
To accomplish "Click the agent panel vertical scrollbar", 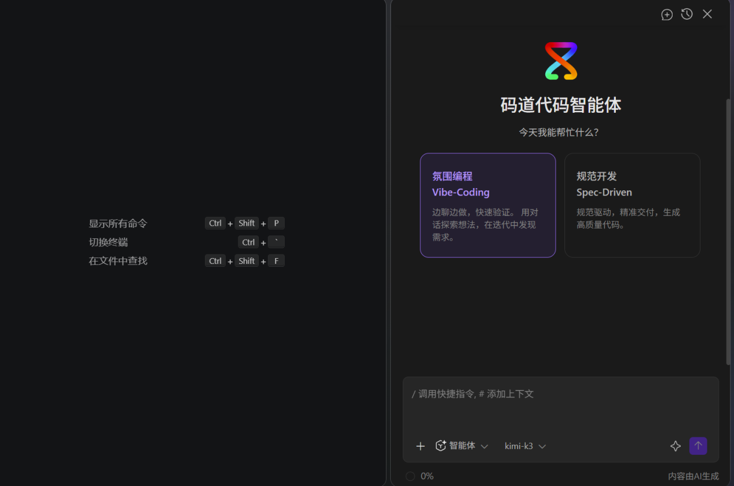I will [x=728, y=231].
